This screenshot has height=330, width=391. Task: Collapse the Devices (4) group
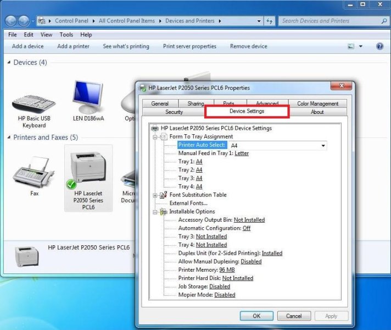pyautogui.click(x=9, y=62)
